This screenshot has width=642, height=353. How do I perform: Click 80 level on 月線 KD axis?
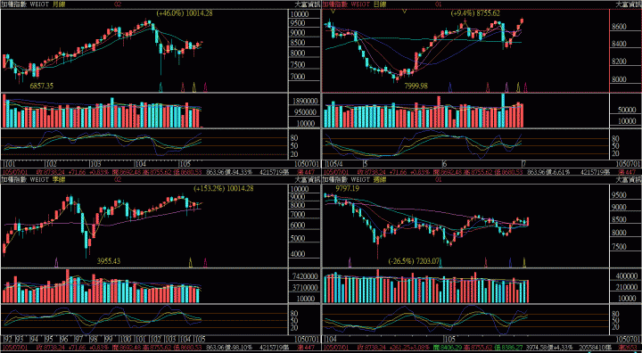[x=294, y=138]
